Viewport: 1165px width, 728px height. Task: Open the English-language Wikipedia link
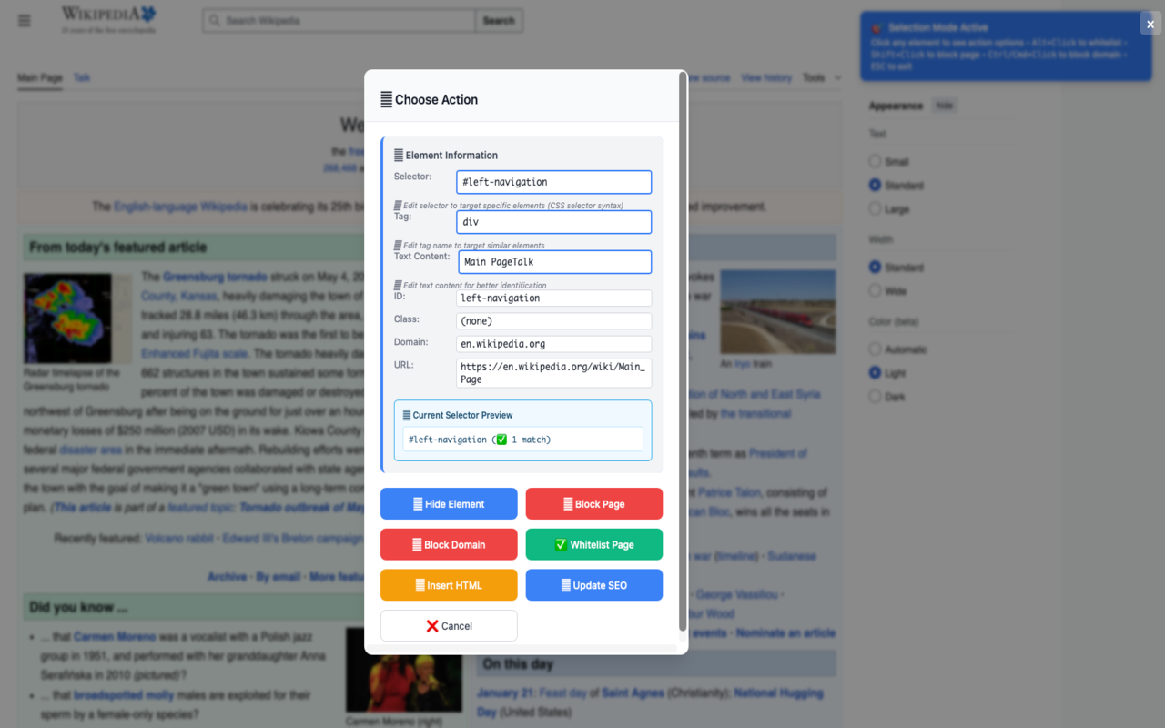tap(180, 207)
